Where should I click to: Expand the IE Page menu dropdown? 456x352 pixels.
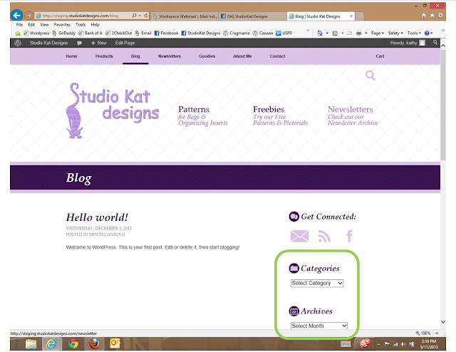(378, 33)
